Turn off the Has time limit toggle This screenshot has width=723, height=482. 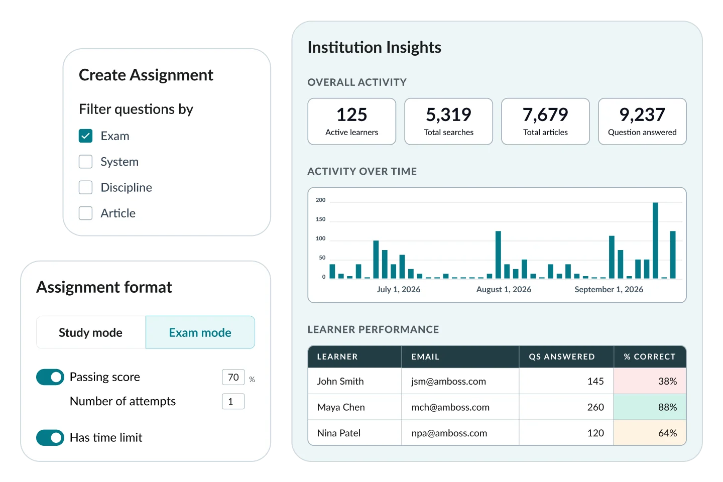point(50,437)
